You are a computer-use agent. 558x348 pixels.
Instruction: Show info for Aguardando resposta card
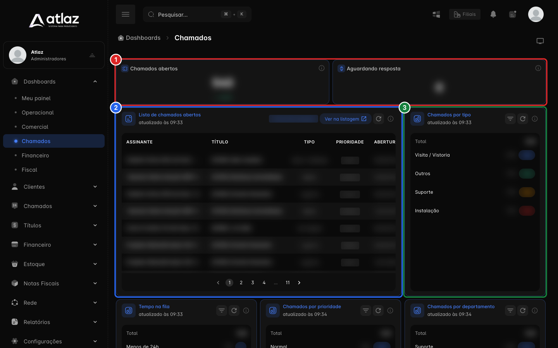tap(538, 68)
